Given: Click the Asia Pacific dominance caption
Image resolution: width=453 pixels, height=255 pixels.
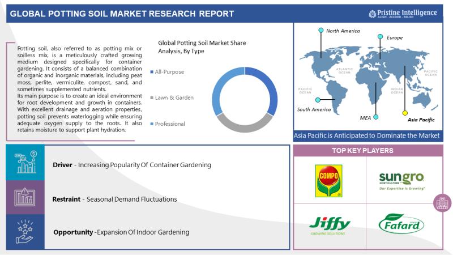Looking at the screenshot, I should [x=366, y=135].
